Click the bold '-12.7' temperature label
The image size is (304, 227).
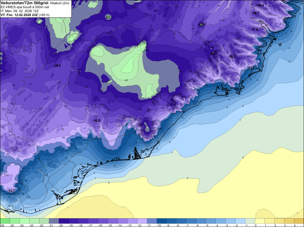[x=11, y=191]
